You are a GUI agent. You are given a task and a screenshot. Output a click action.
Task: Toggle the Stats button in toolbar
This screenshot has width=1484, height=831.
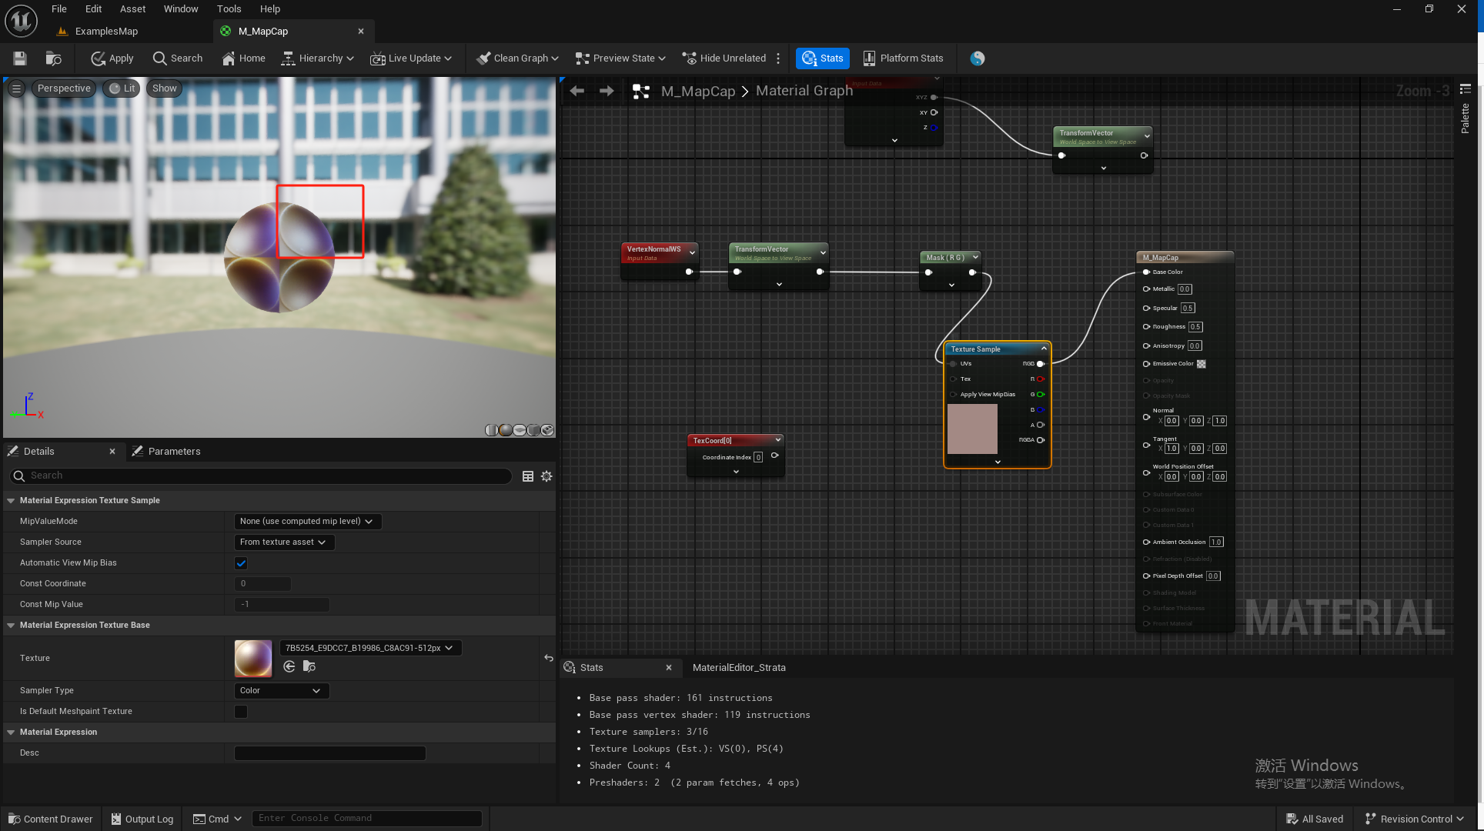click(x=823, y=58)
